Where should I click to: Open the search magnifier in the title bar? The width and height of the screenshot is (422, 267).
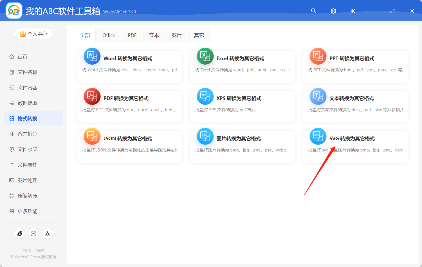[x=313, y=11]
